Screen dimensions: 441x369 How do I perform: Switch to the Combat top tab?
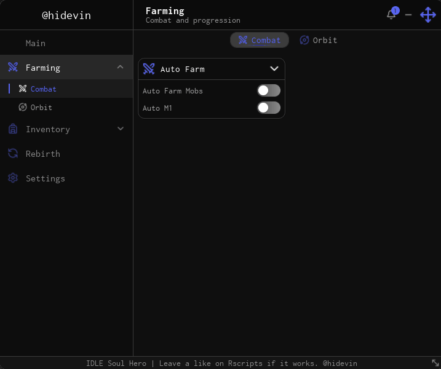tap(260, 40)
